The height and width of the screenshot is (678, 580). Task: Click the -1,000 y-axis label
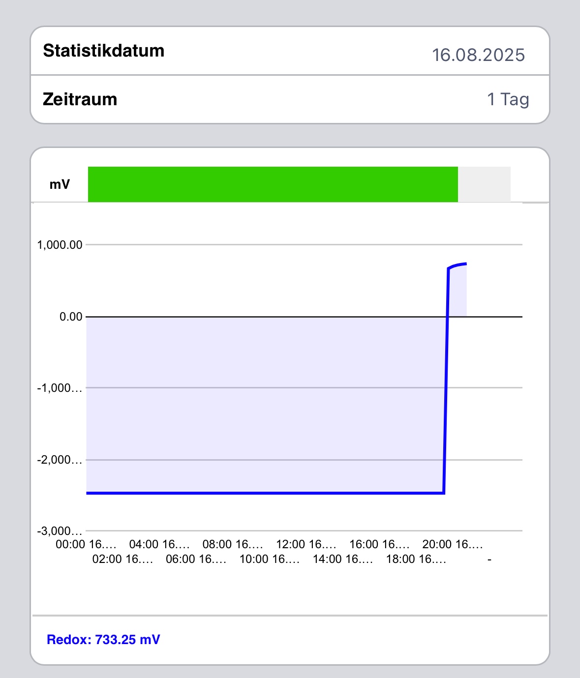point(60,388)
